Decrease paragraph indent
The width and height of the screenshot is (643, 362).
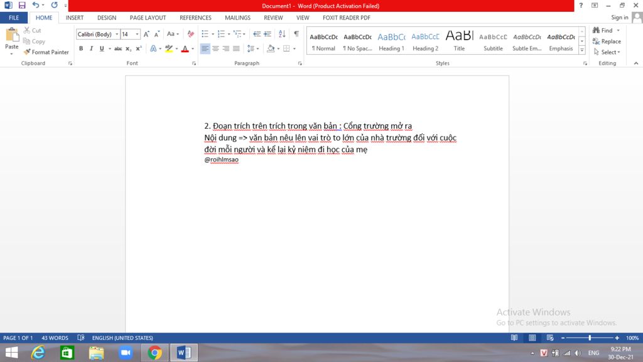(257, 34)
